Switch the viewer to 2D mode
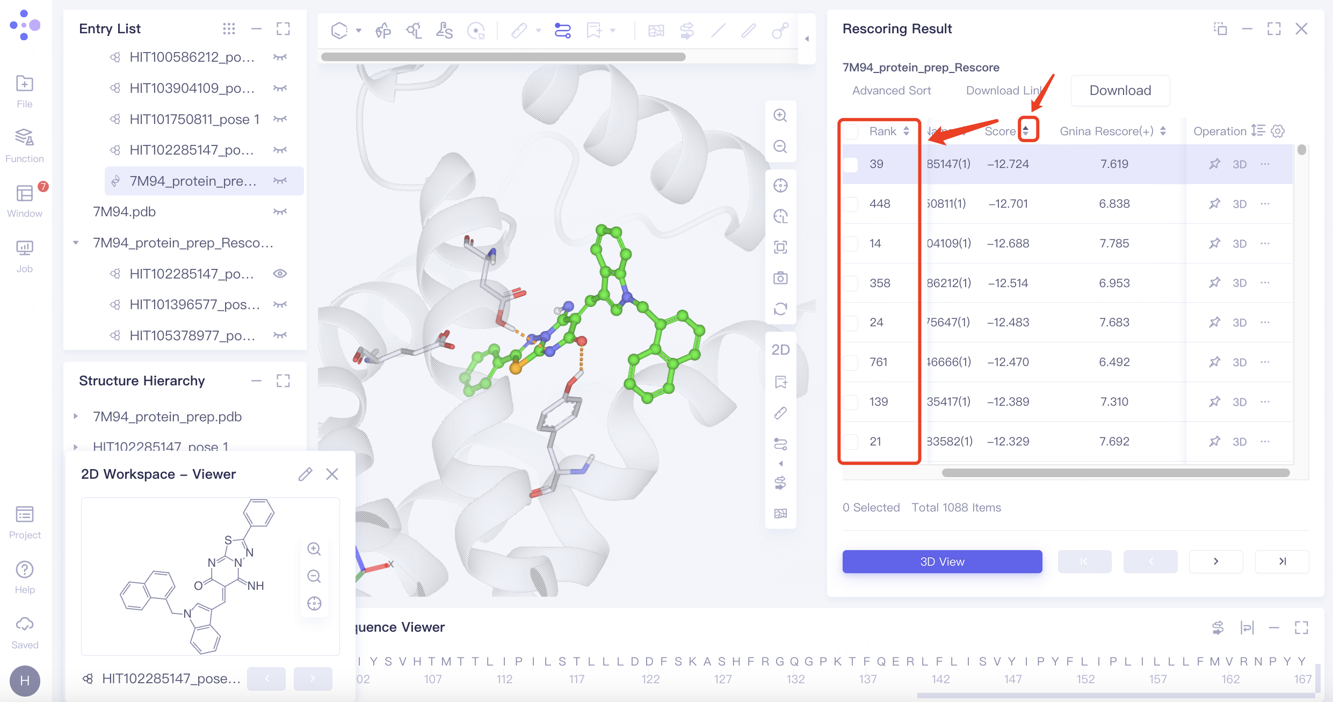This screenshot has height=702, width=1333. click(781, 349)
